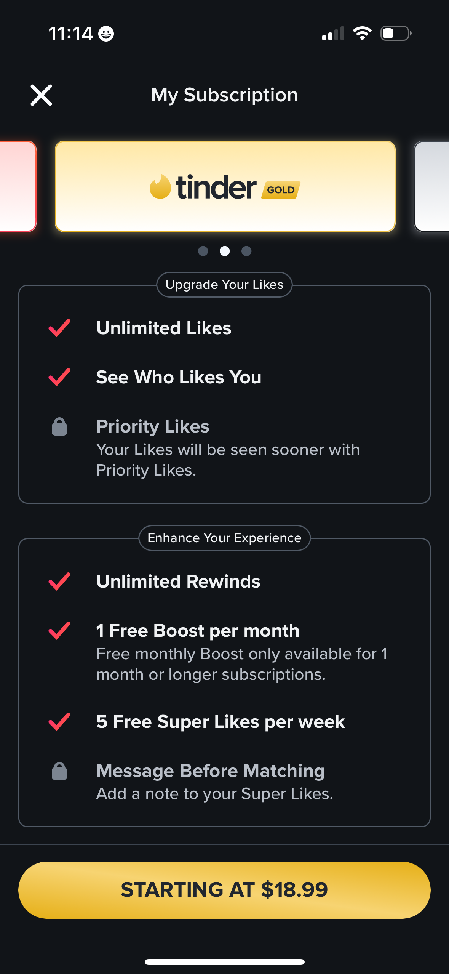Go to first carousel page dot
The height and width of the screenshot is (974, 449).
pos(203,251)
